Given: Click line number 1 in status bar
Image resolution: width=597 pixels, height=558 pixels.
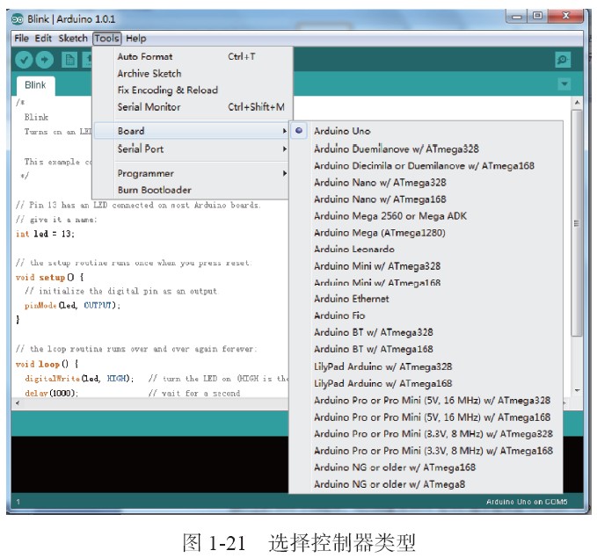Looking at the screenshot, I should [x=18, y=502].
